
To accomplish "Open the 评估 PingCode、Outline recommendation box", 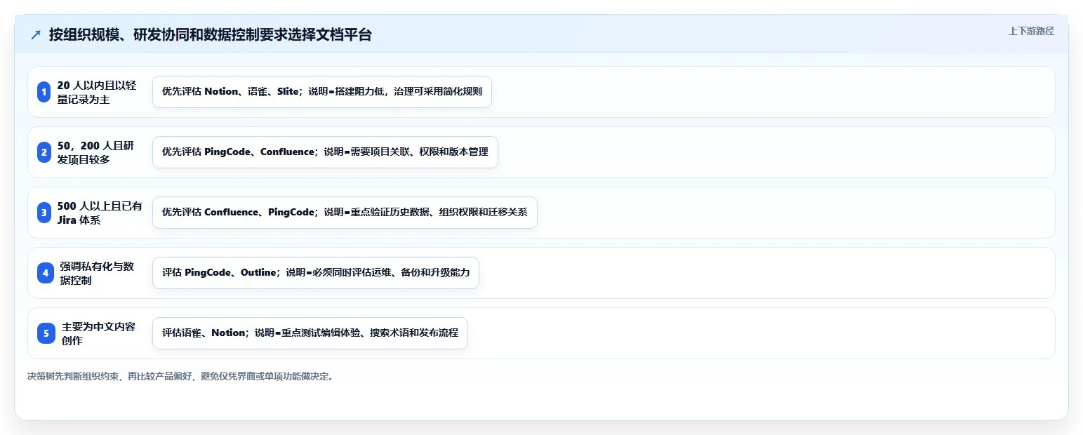I will 316,273.
